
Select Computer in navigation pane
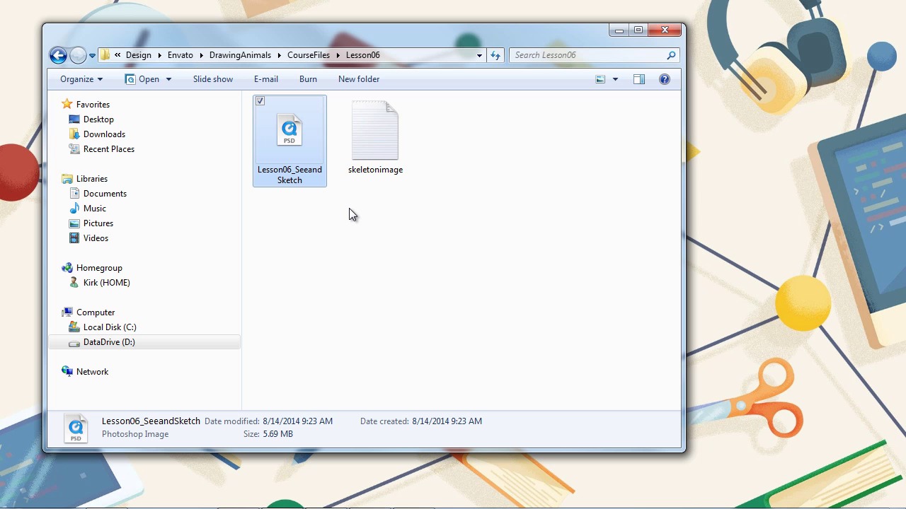[96, 312]
